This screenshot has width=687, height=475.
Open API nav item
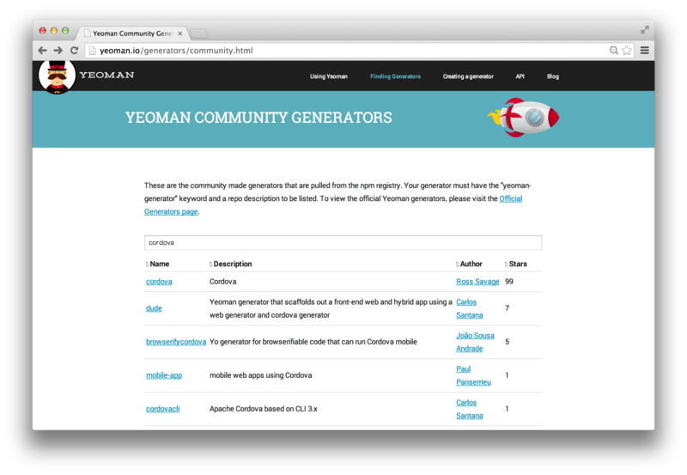click(520, 76)
